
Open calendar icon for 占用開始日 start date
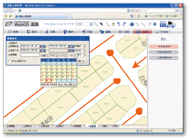(x=43, y=46)
